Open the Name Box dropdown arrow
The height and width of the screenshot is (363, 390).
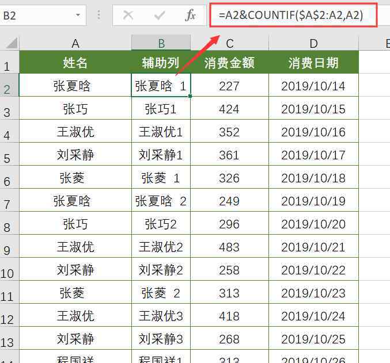pyautogui.click(x=78, y=15)
